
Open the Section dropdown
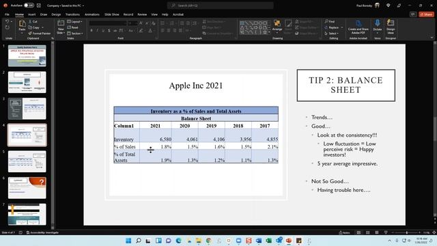point(75,33)
